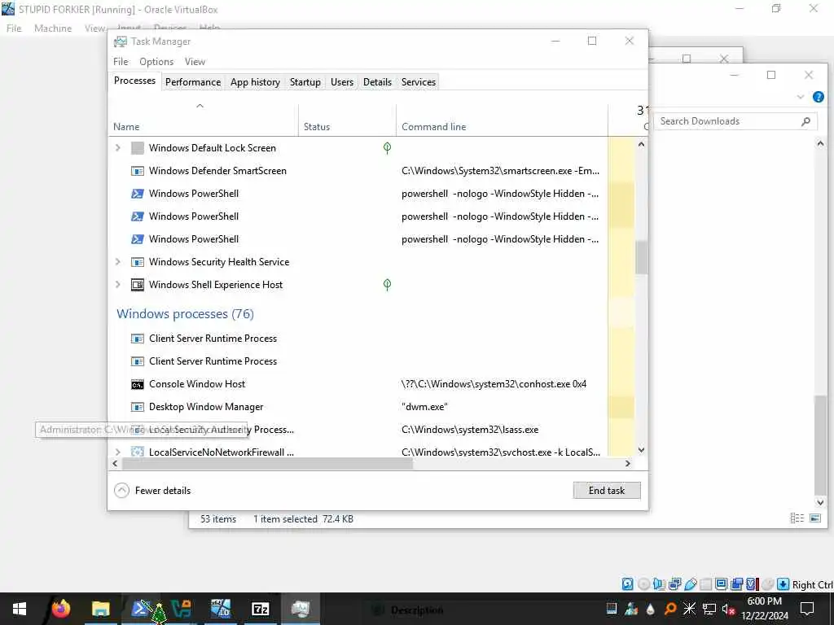Switch to the Performance tab
834x625 pixels.
pos(193,82)
